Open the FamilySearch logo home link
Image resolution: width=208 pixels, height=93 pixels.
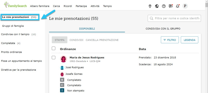(x=15, y=5)
